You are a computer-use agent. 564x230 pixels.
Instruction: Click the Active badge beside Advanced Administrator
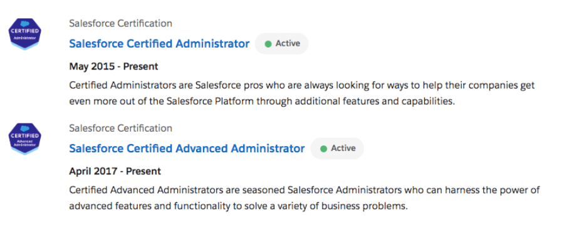pos(337,149)
